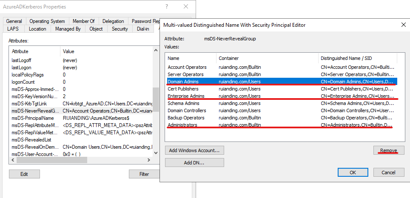The image size is (410, 198).
Task: Sort values by Container column header
Action: click(267, 58)
